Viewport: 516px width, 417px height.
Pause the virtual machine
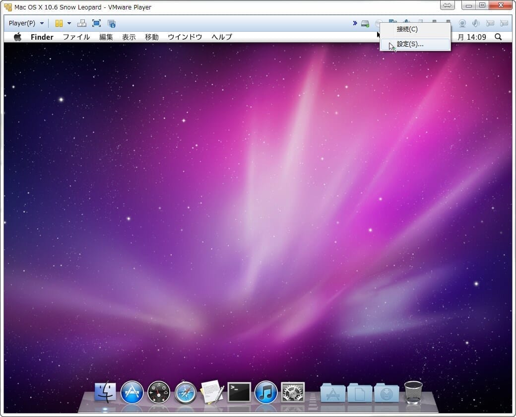click(x=59, y=23)
